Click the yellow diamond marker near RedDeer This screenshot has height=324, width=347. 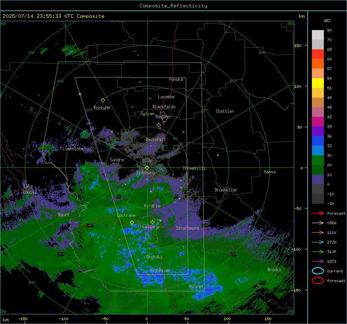tap(158, 125)
